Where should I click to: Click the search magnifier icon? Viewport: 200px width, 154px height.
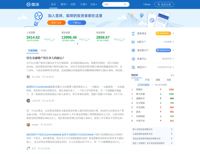tap(125, 4)
